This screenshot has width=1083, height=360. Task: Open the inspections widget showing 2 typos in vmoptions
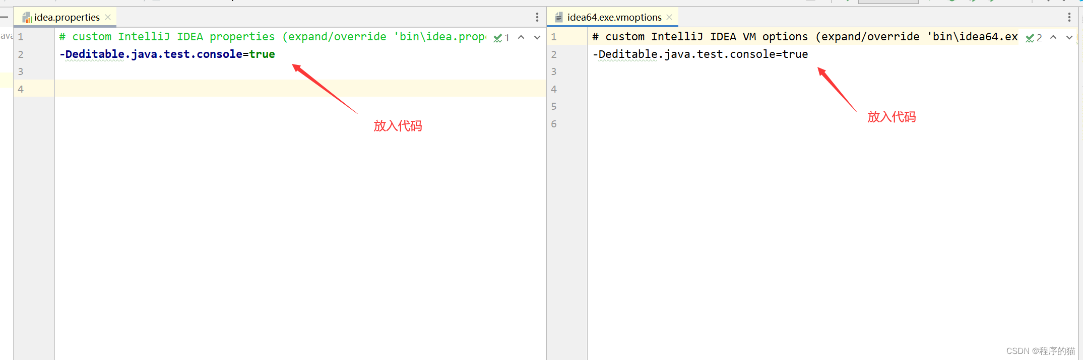click(1034, 38)
